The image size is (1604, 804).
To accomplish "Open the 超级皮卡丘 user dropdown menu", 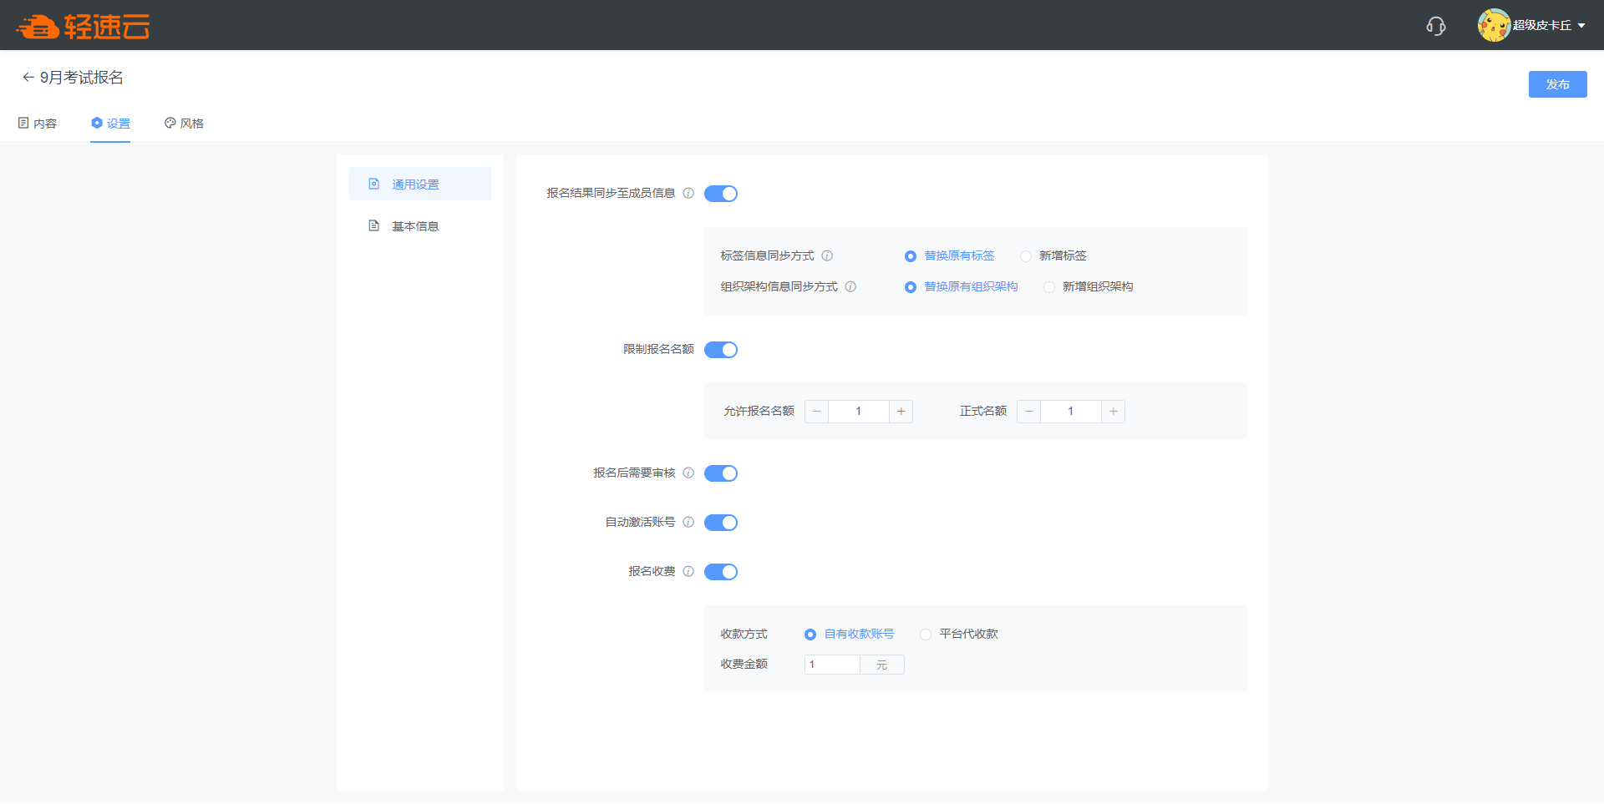I will tap(1533, 26).
